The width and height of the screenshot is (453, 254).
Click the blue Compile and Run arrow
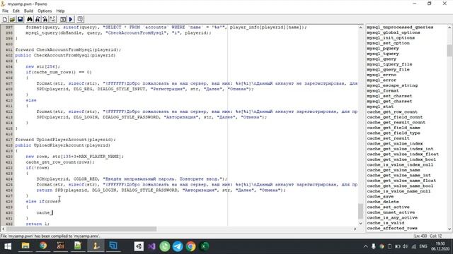pos(71,19)
